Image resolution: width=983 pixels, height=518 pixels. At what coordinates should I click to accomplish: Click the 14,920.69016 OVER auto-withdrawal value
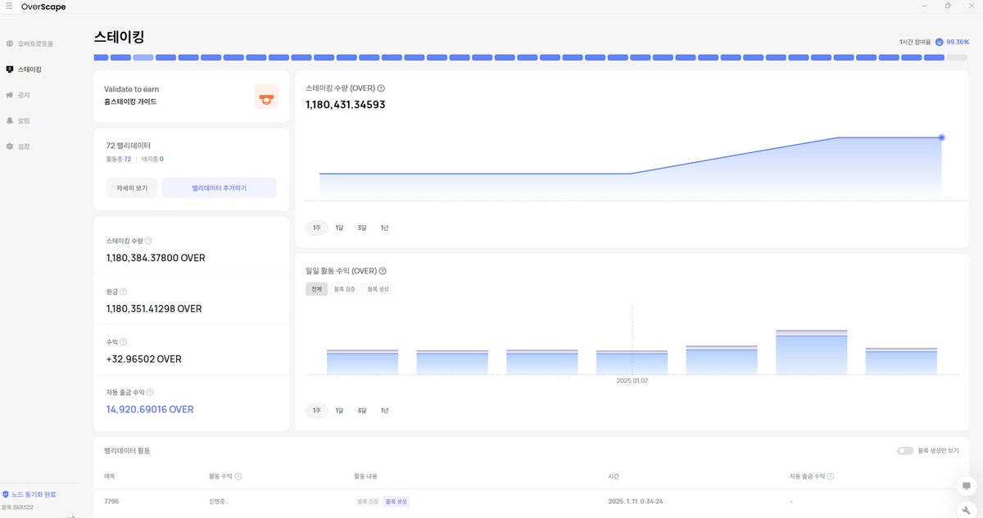150,409
